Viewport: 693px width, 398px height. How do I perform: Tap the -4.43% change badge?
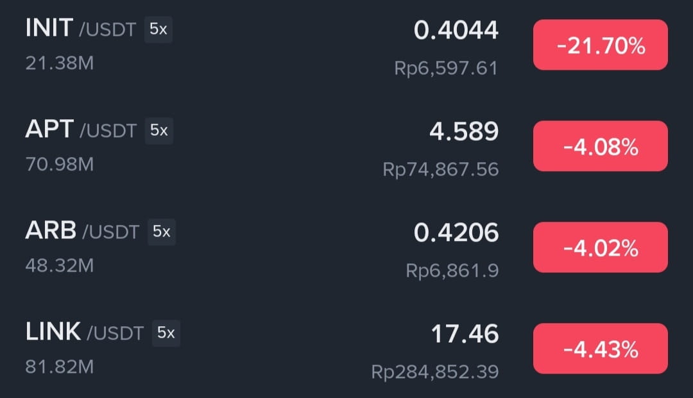(x=600, y=349)
